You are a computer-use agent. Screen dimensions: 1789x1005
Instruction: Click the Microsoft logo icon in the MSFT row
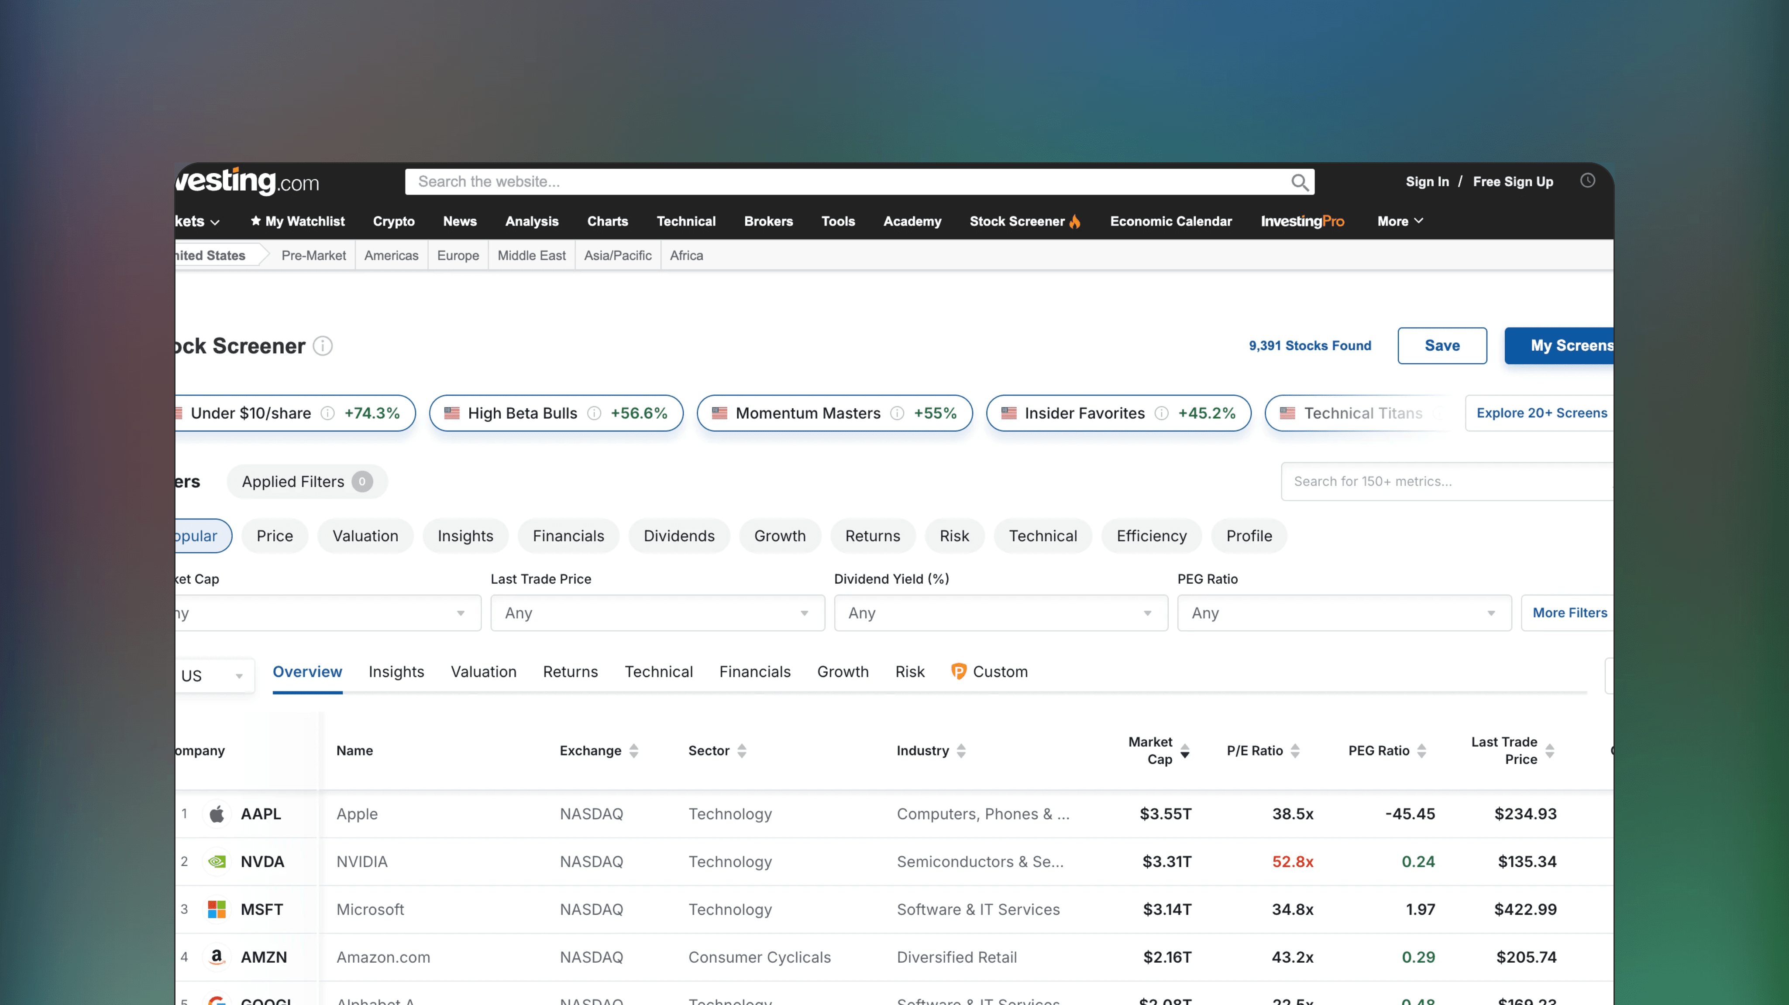(x=217, y=909)
